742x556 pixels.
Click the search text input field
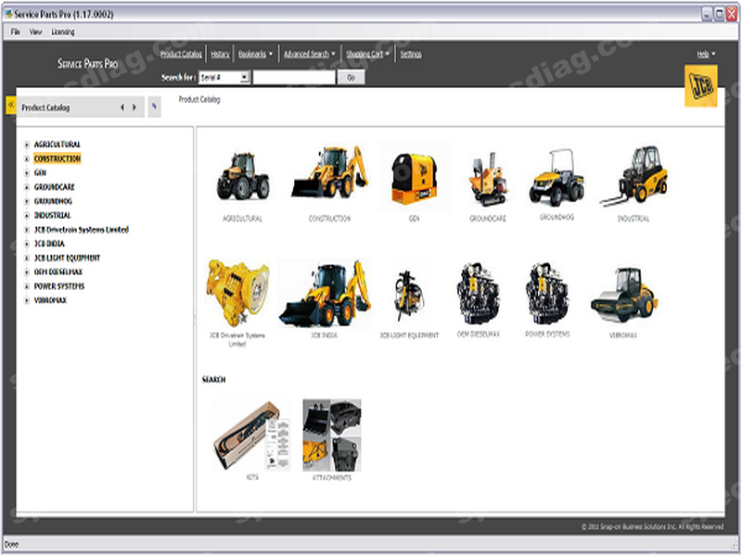(294, 78)
